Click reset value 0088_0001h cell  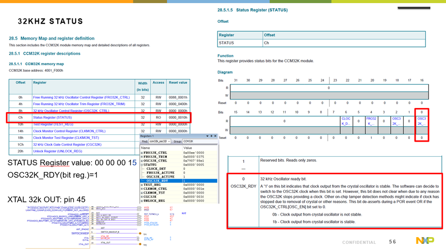(x=178, y=97)
